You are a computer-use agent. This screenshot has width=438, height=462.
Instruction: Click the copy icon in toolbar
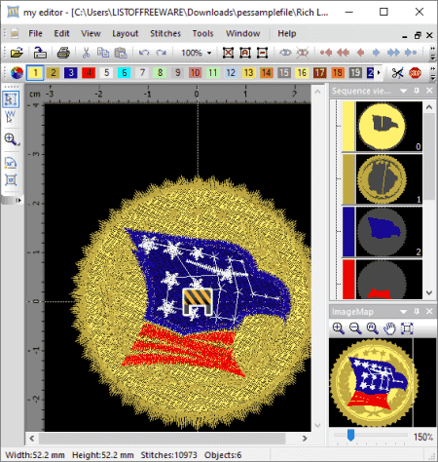point(103,53)
